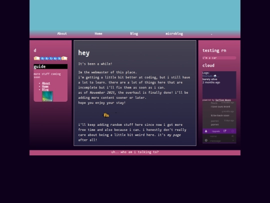Click the 'barely alive' status text
The width and height of the screenshot is (270, 203).
209,79
